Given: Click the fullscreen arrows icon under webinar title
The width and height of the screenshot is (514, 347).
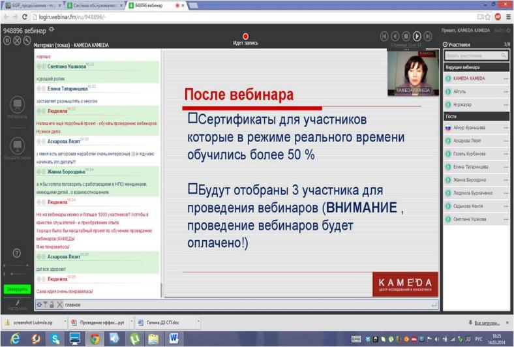Looking at the screenshot, I should click(x=17, y=40).
